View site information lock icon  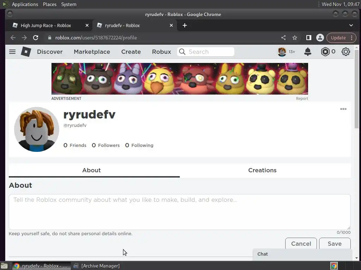pos(49,38)
